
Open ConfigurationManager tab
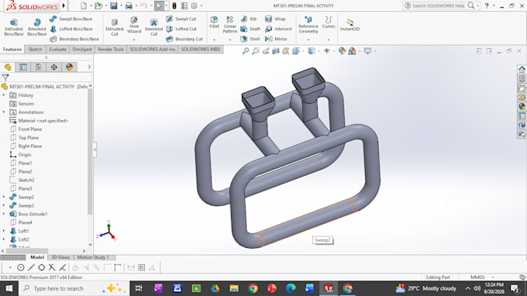point(39,67)
